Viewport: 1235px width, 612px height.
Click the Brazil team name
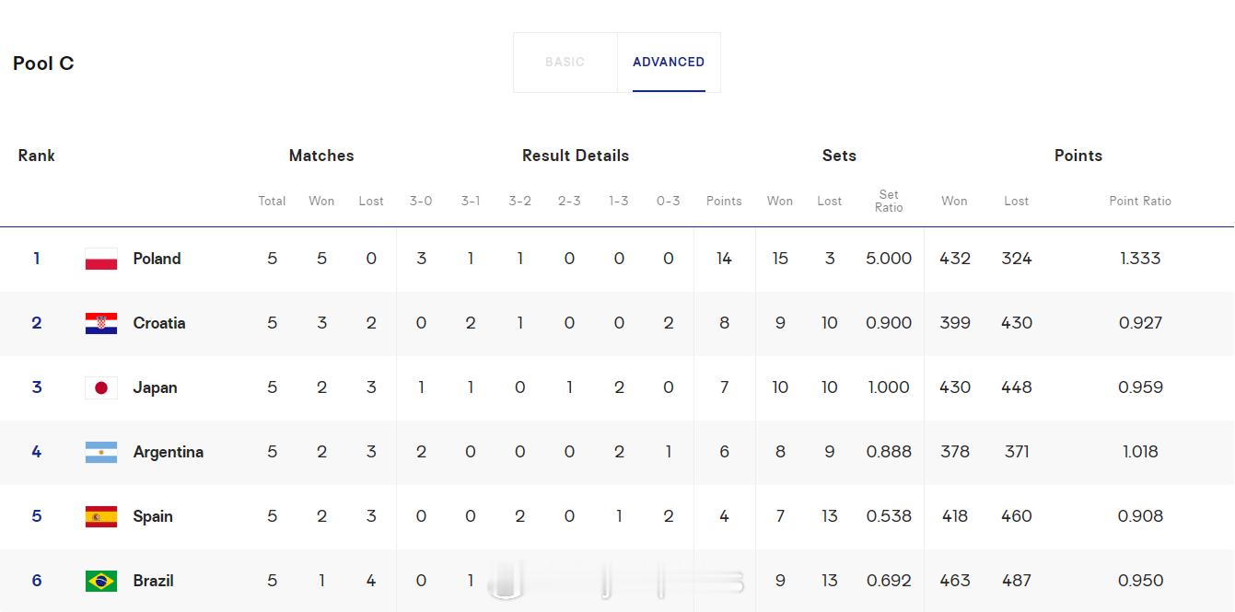click(153, 581)
